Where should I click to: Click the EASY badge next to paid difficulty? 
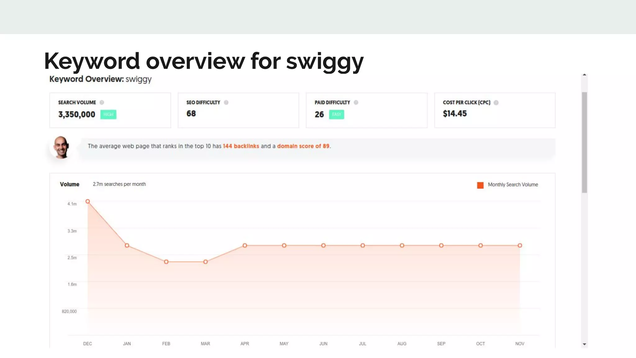337,114
